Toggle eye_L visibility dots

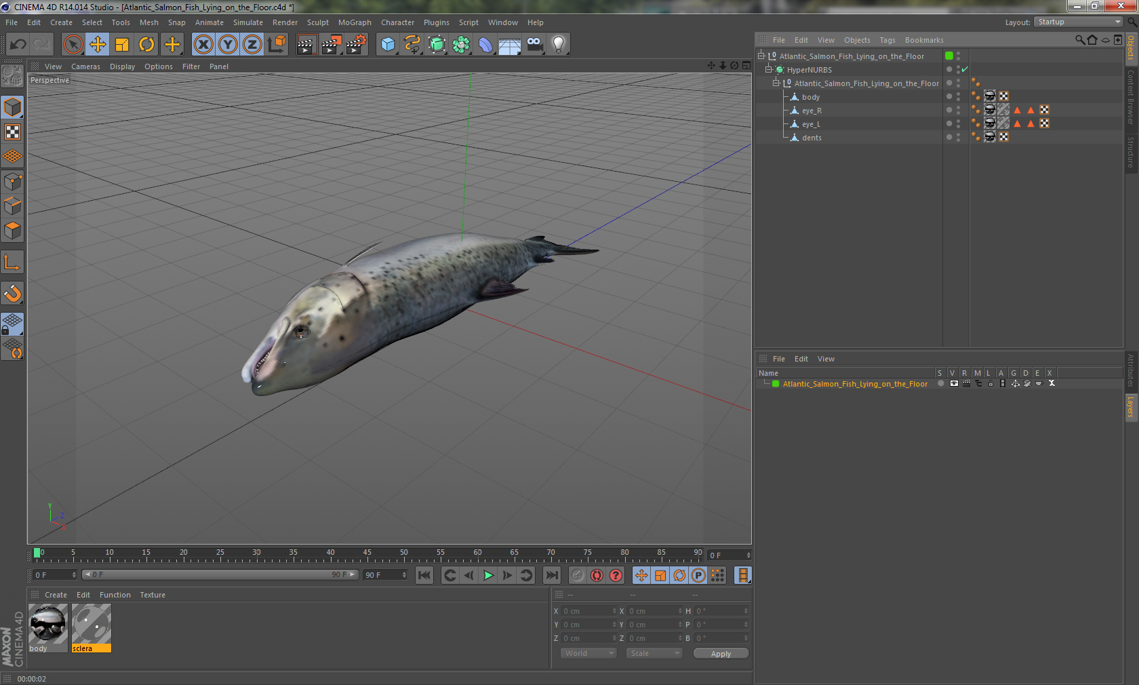(958, 123)
